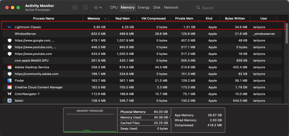Switch to the Disk tab
This screenshot has width=289, height=136.
(157, 8)
